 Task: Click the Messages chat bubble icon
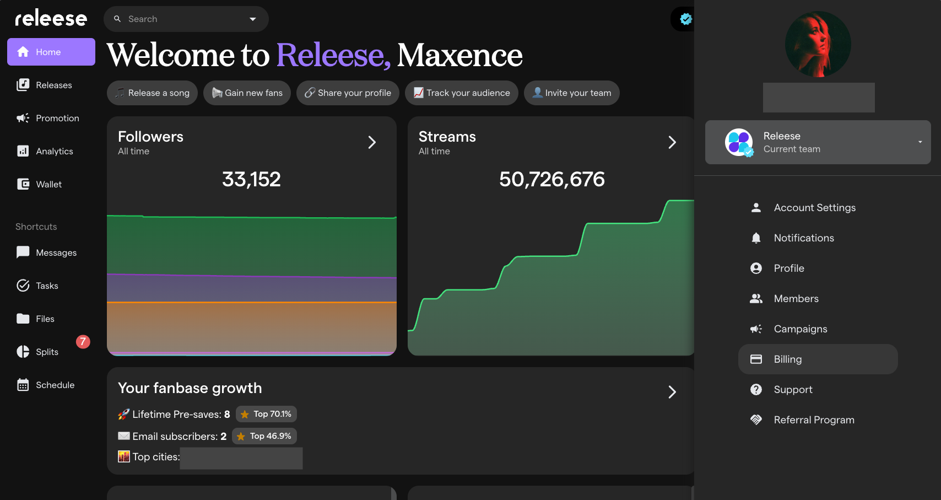pyautogui.click(x=23, y=252)
